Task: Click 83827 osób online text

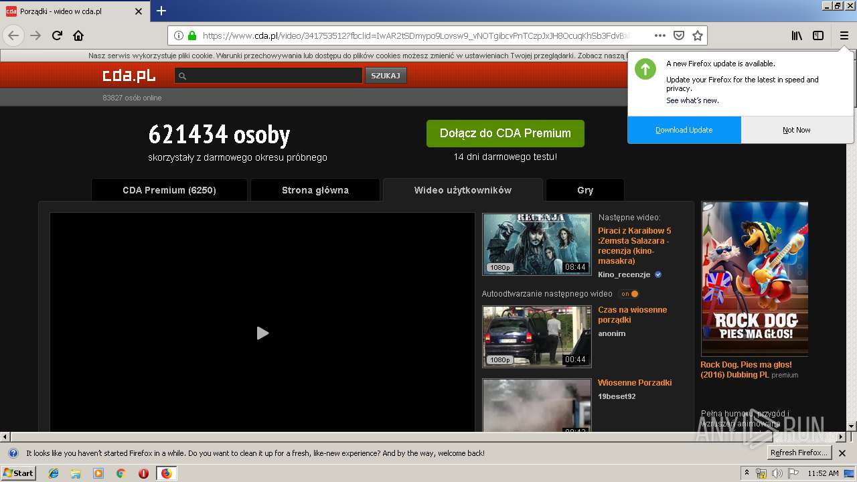Action: (x=132, y=98)
